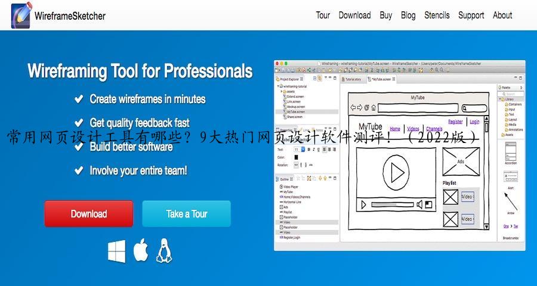Select Video Player in Outline panel

289,186
